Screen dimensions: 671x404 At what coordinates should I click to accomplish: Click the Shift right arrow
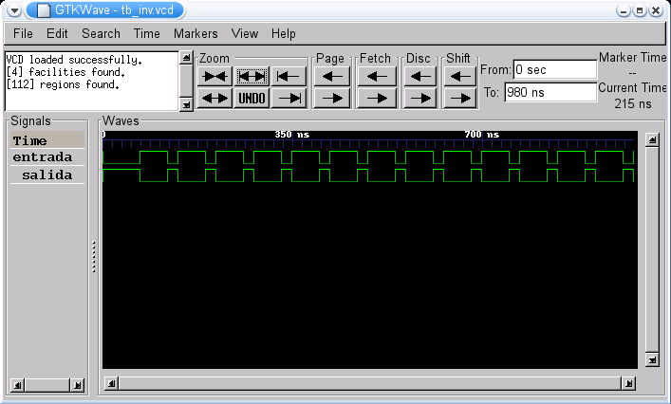click(459, 98)
